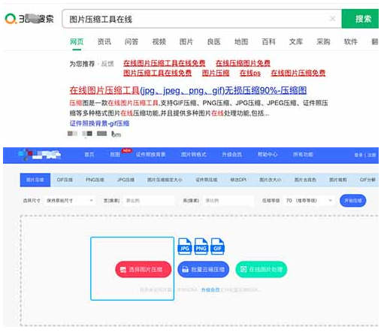Click the PNG file format icon
The image size is (387, 333).
click(201, 247)
